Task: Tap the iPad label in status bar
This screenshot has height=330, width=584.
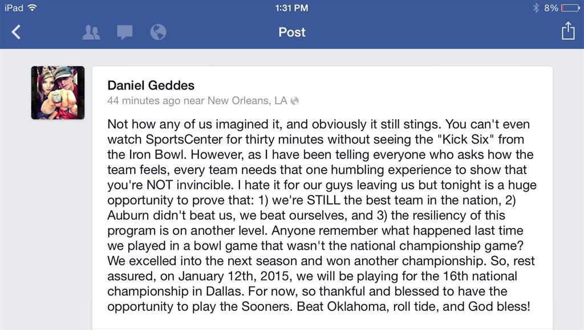Action: click(14, 8)
